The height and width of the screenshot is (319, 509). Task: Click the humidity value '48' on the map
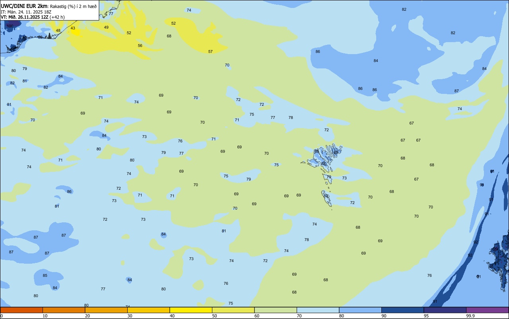pos(58,31)
